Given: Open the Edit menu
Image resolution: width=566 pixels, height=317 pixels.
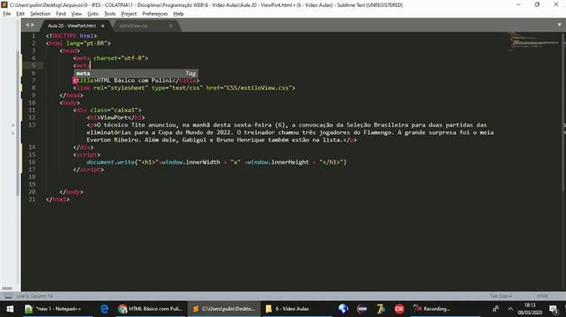Looking at the screenshot, I should (x=20, y=14).
